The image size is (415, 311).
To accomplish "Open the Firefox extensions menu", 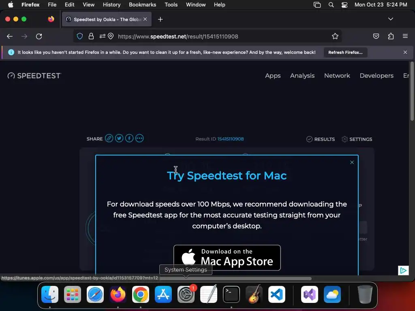I will pyautogui.click(x=391, y=36).
